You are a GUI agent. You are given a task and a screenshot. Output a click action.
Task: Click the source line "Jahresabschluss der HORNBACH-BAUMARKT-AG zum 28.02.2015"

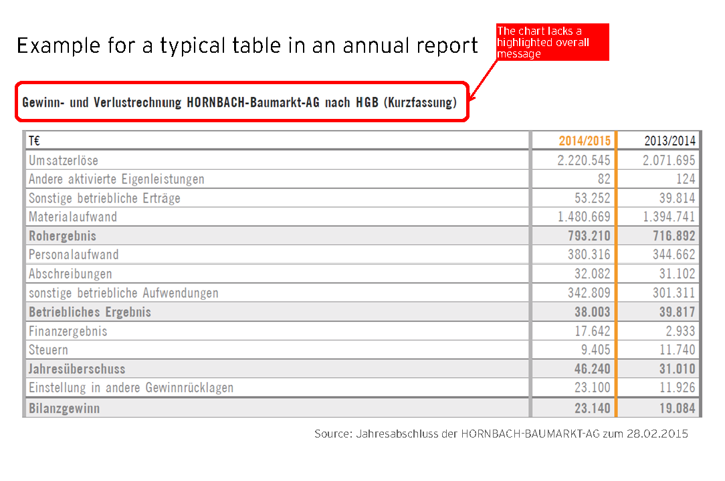pos(522,434)
